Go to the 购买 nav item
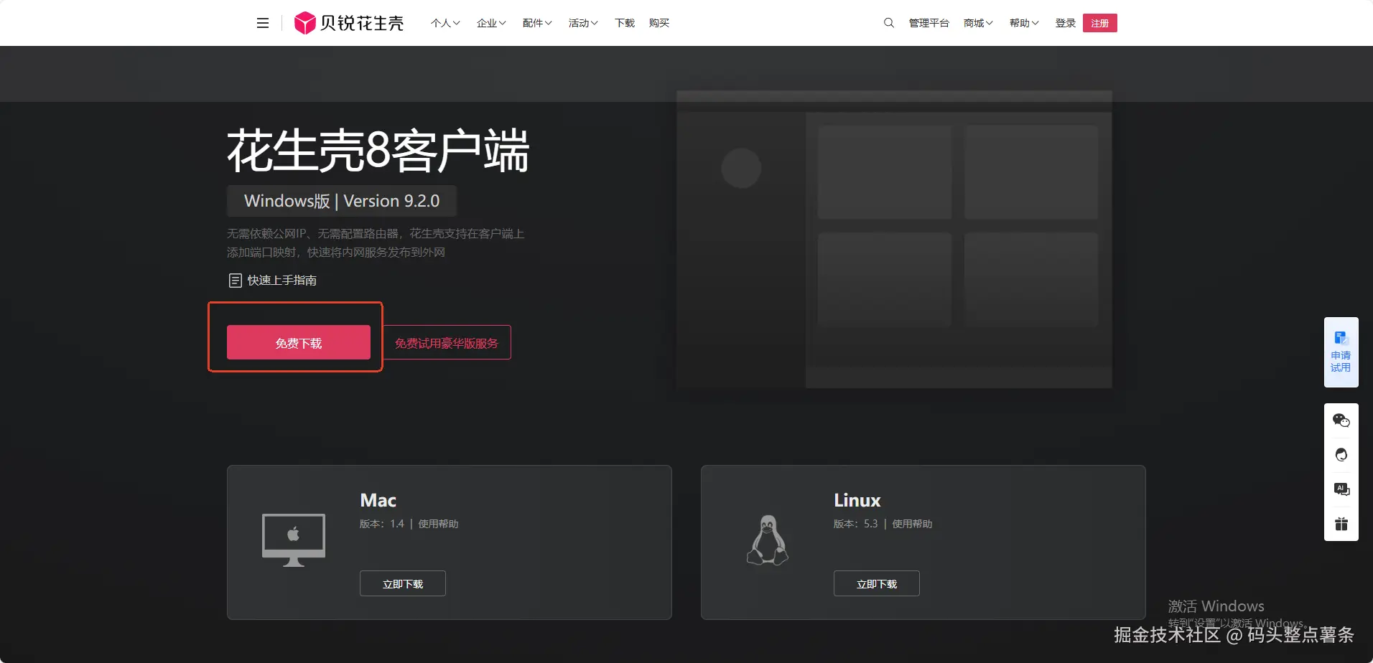 click(659, 23)
